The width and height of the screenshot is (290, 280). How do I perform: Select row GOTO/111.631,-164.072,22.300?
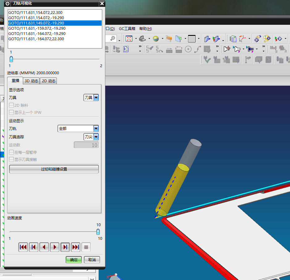55,39
